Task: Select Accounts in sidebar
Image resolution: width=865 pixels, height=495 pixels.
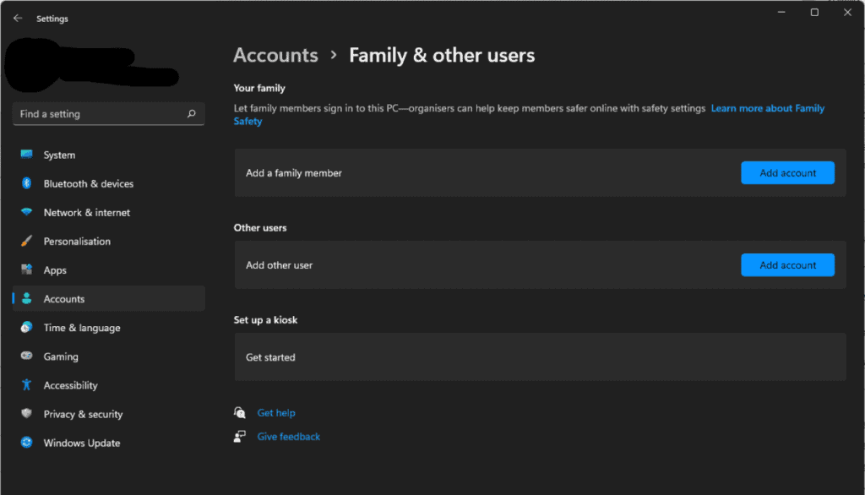Action: (x=109, y=298)
